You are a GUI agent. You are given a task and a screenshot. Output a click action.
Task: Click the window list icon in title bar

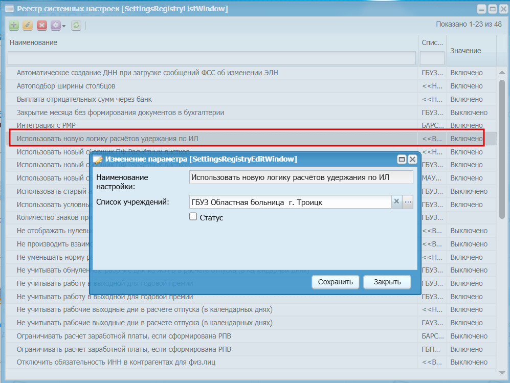9,9
